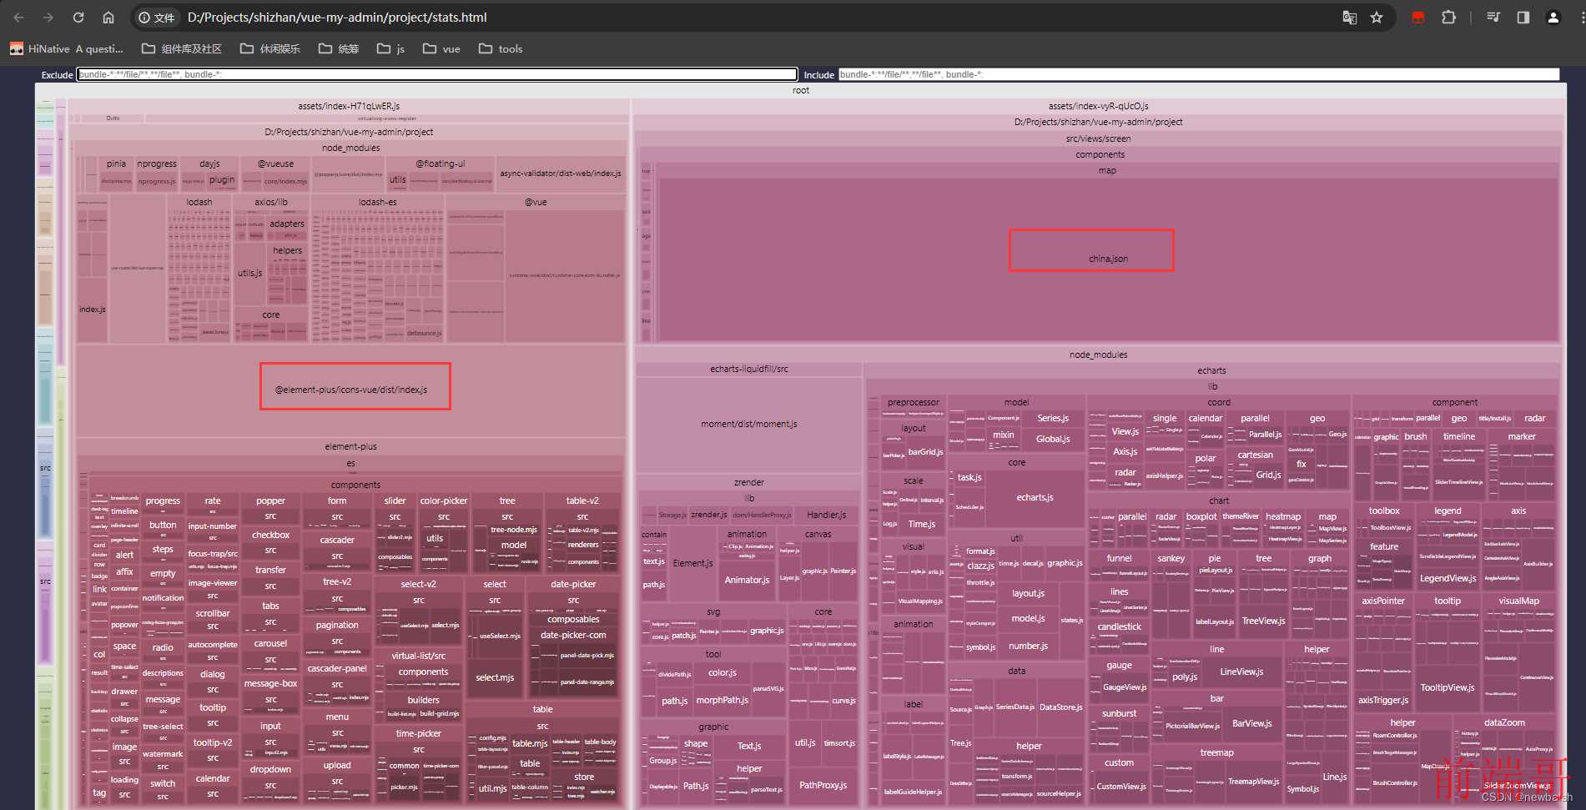1586x810 pixels.
Task: Click the PathProxy.js block
Action: [x=823, y=785]
